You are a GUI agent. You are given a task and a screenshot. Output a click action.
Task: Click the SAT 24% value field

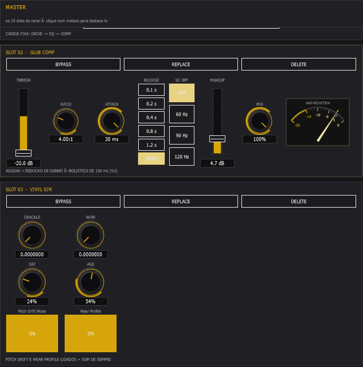click(x=32, y=302)
